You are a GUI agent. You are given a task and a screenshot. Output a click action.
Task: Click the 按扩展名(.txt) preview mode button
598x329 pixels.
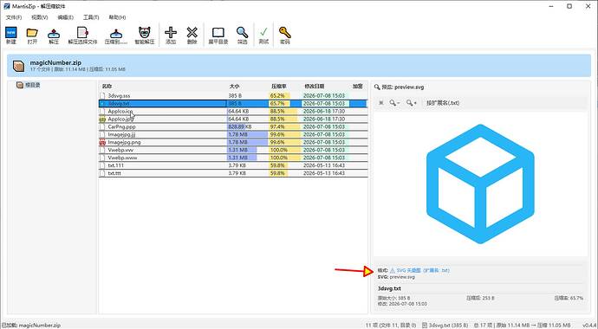443,103
